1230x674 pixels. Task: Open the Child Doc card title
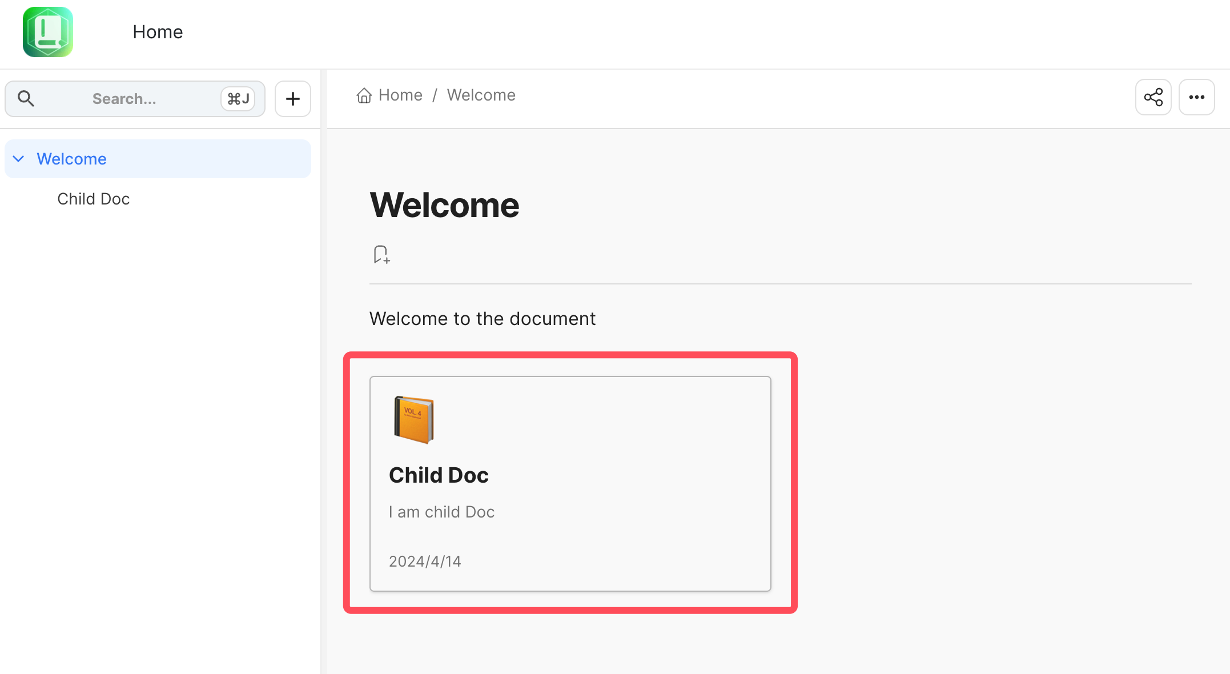[x=439, y=475]
